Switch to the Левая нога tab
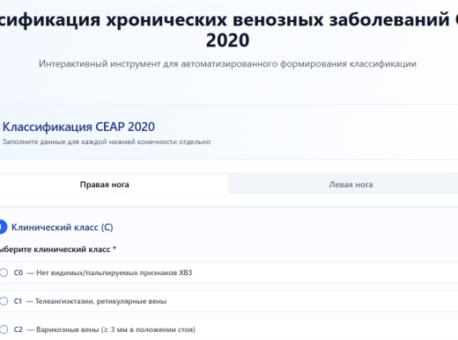Screen dimensions: 458x340 click(x=343, y=184)
